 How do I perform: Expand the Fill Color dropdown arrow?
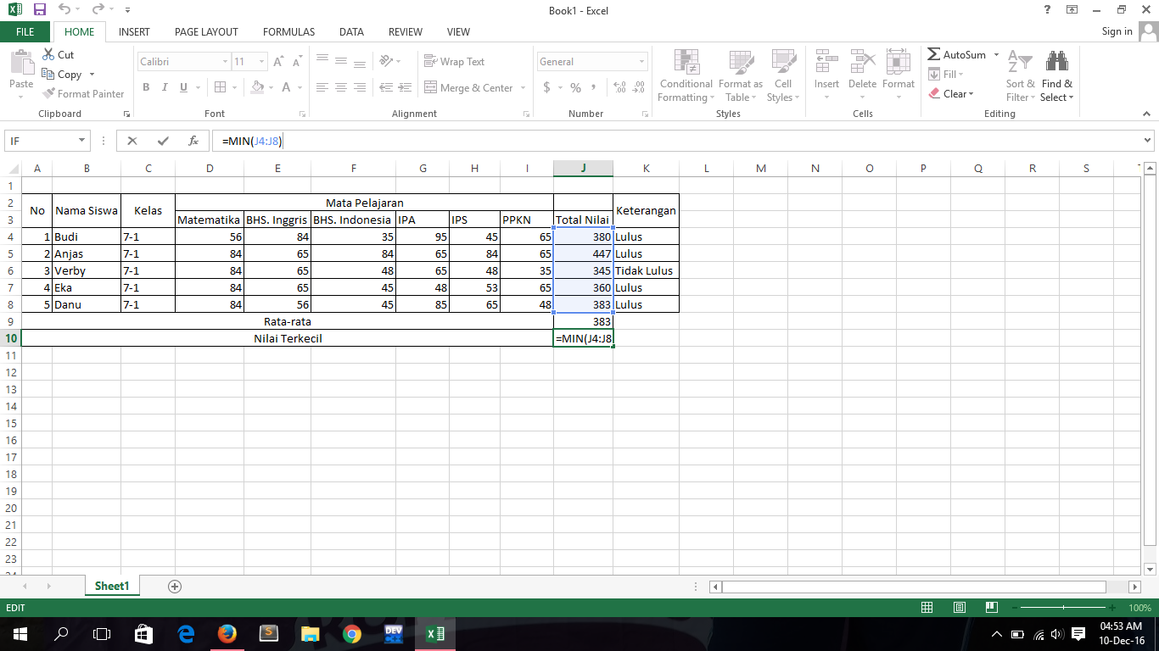point(270,87)
